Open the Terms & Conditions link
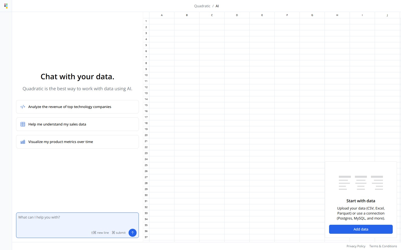 [383, 246]
